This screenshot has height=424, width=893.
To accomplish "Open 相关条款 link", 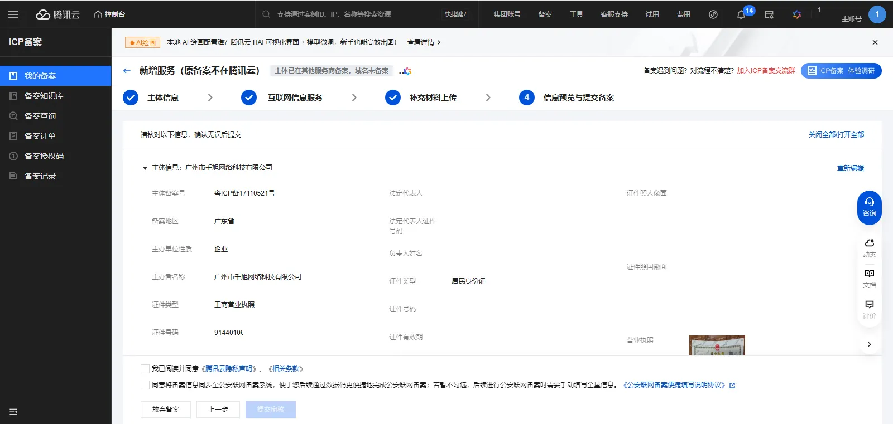I will point(287,369).
